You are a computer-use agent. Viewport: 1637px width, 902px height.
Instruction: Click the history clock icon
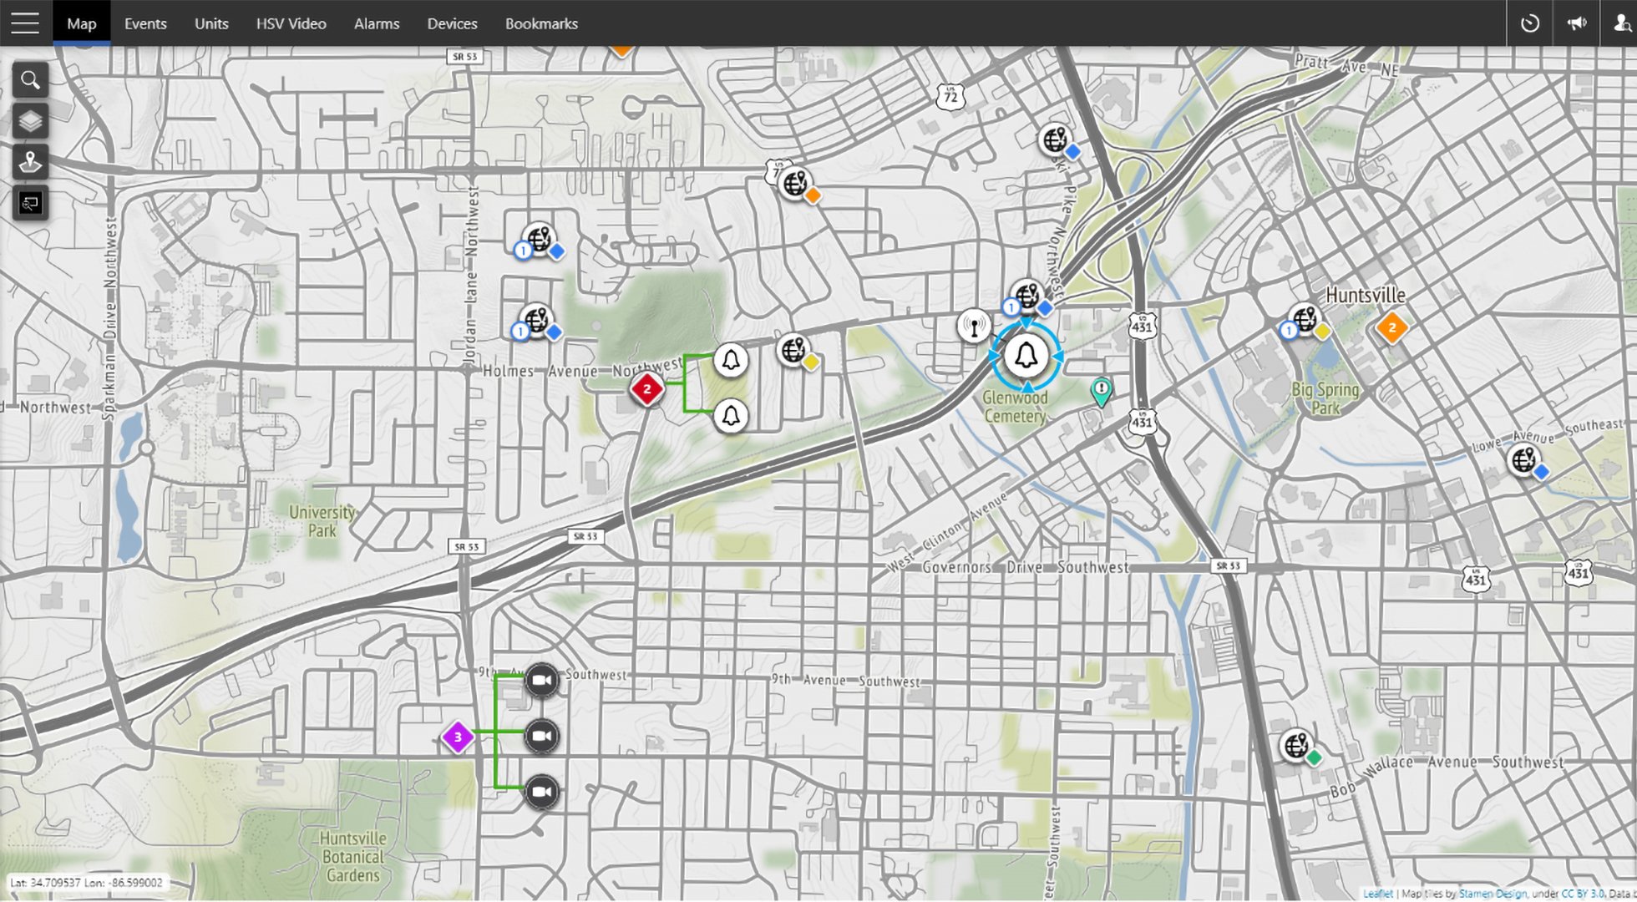(1529, 23)
